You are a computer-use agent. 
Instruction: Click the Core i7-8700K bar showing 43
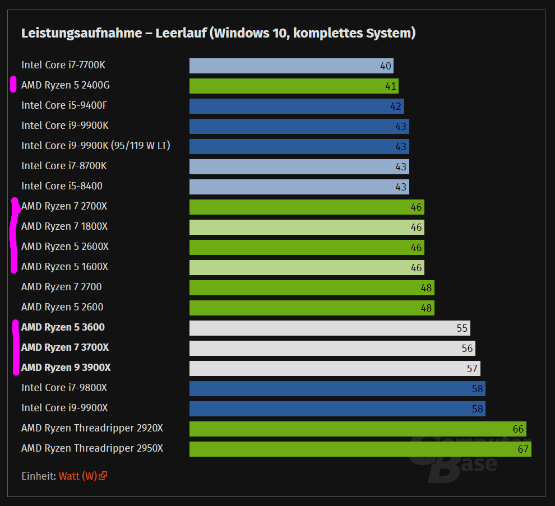299,166
